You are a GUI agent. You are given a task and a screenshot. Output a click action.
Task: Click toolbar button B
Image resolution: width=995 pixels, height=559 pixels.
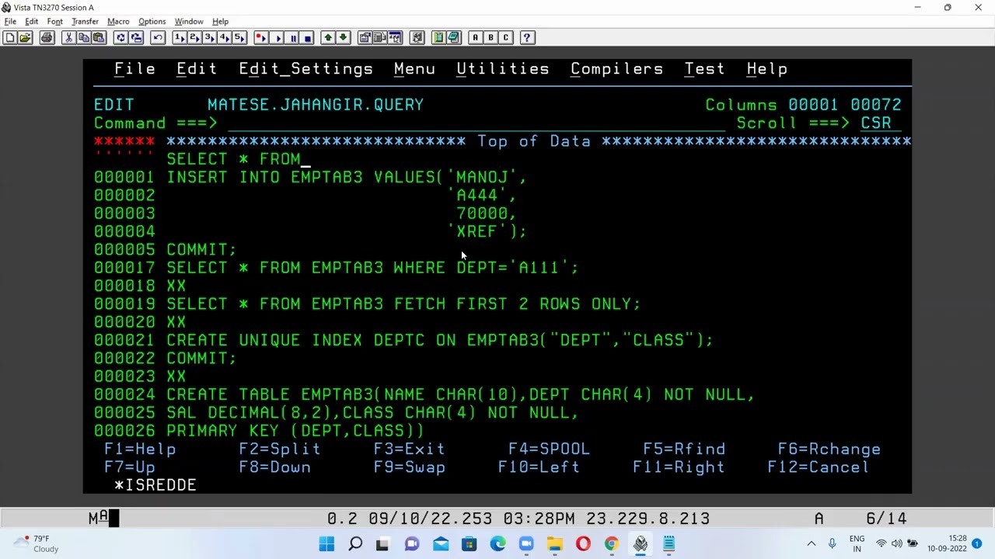click(491, 37)
